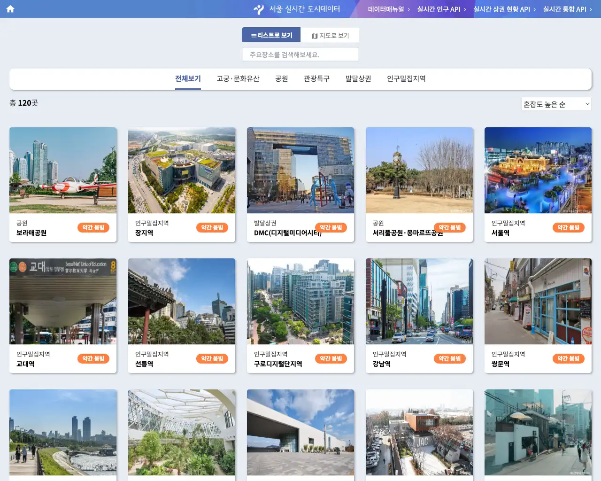Open the 실시간 상권 현황 API link
601x481 pixels.
click(x=504, y=9)
